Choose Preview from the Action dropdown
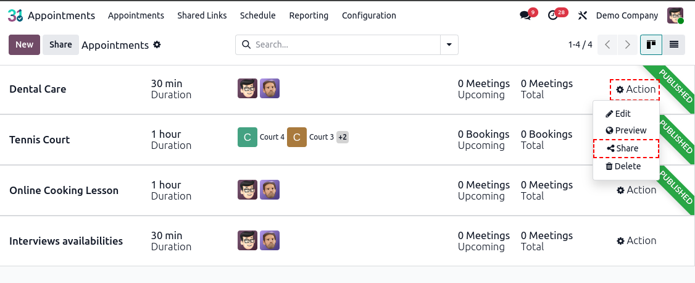 pyautogui.click(x=626, y=130)
